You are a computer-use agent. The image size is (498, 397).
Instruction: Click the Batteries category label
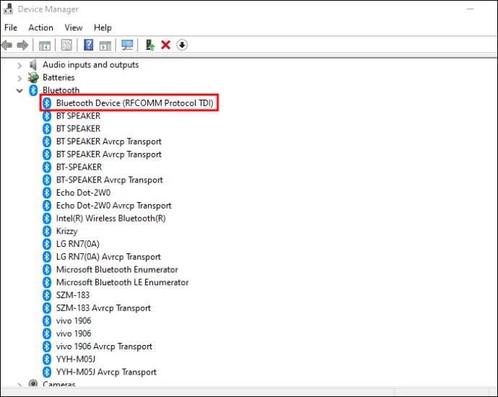tap(58, 77)
